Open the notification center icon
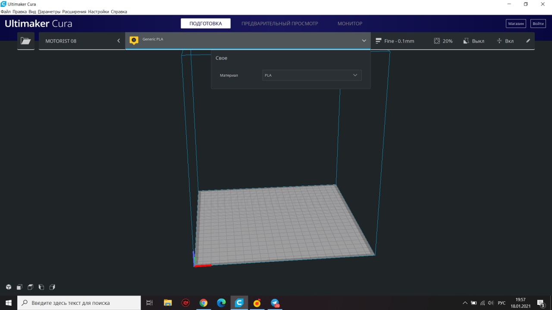 (x=541, y=303)
